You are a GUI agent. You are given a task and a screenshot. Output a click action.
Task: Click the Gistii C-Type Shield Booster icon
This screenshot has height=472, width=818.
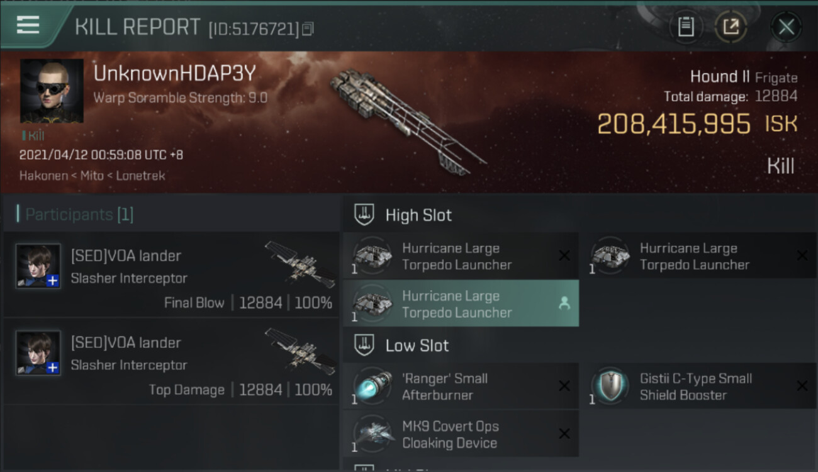click(609, 386)
